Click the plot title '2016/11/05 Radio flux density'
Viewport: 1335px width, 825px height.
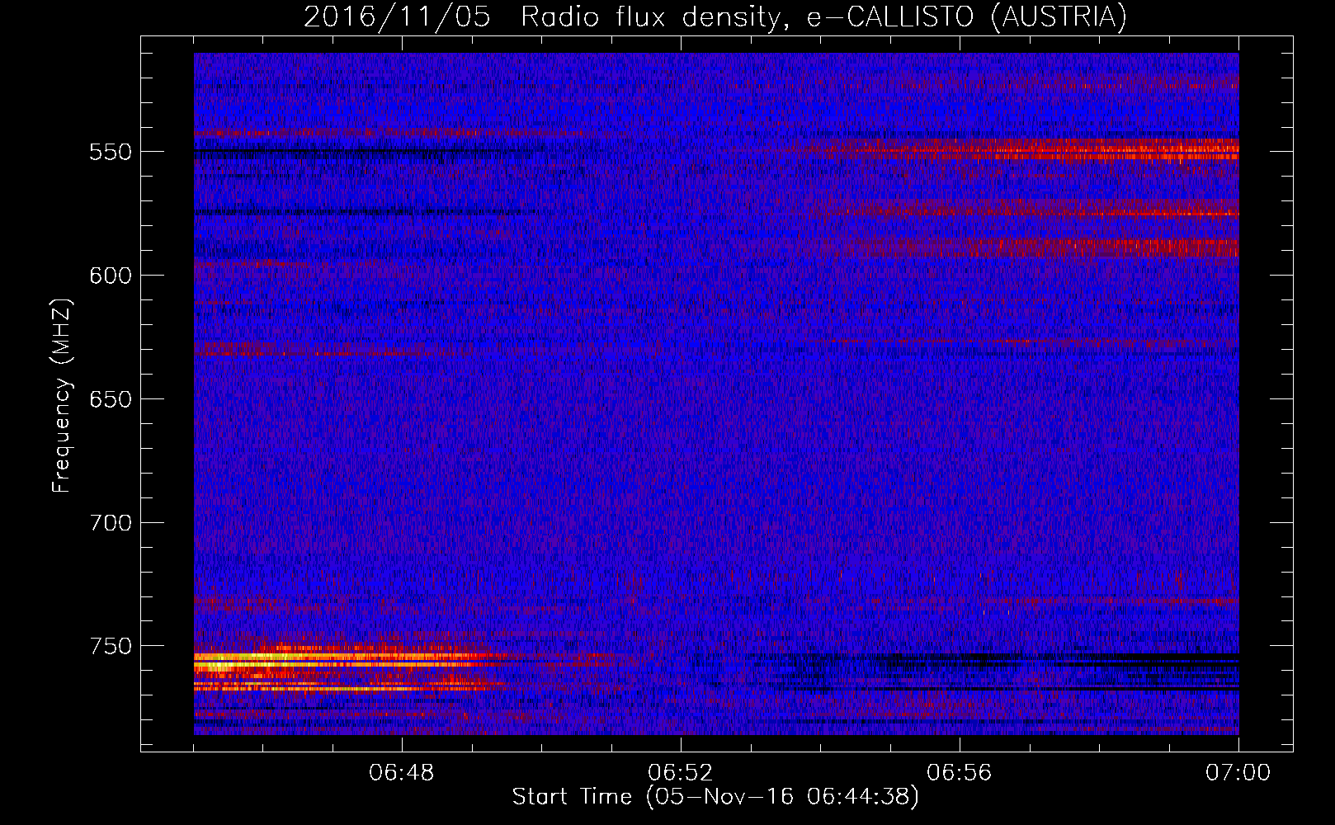click(x=715, y=16)
